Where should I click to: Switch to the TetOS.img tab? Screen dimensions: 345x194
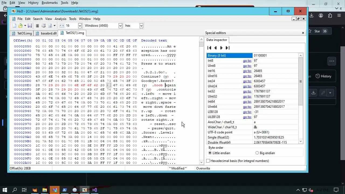coord(22,33)
